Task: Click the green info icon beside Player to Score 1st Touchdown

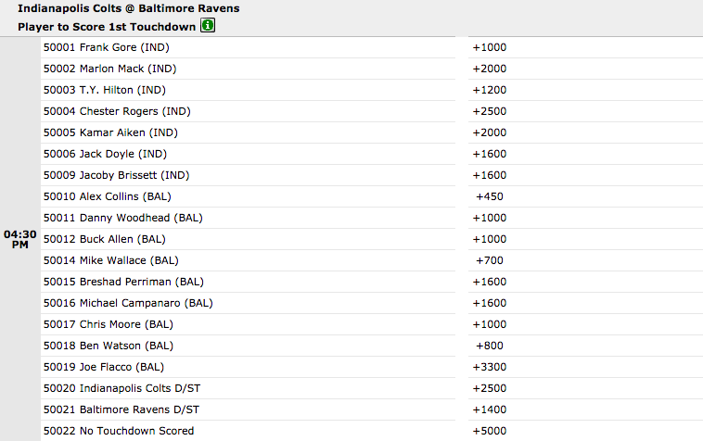Action: point(208,26)
